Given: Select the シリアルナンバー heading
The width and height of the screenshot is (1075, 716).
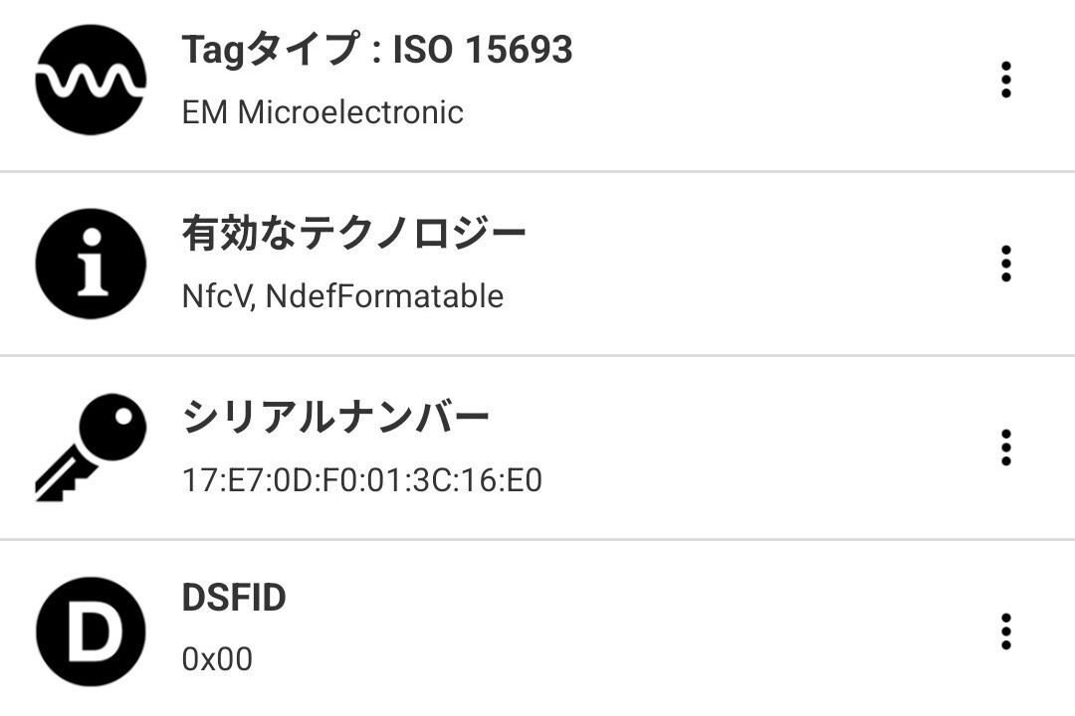Looking at the screenshot, I should pos(336,417).
